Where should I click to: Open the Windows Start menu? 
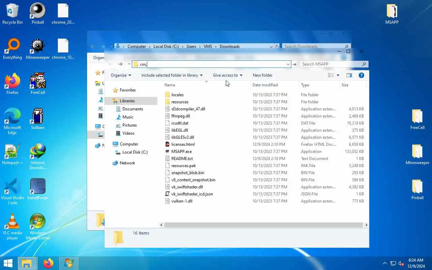point(8,263)
